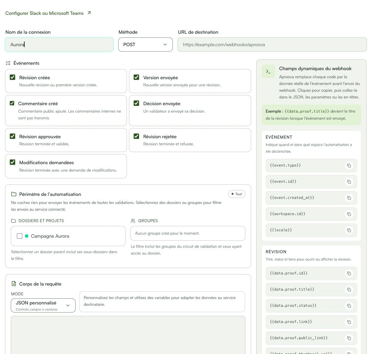Copy the {{data.proof.status}} variable
The height and width of the screenshot is (354, 372).
(x=349, y=306)
